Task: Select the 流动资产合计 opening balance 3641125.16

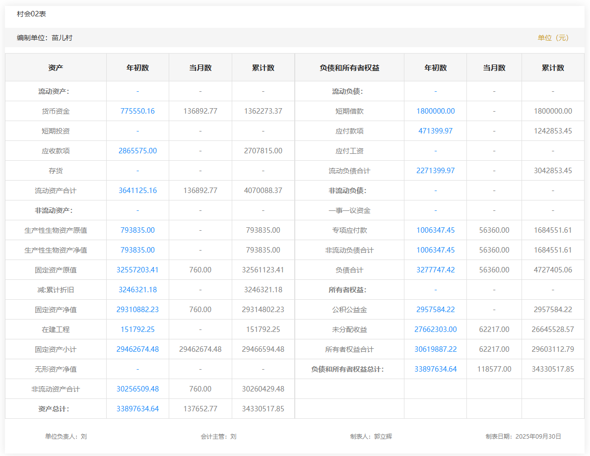Action: coord(137,191)
